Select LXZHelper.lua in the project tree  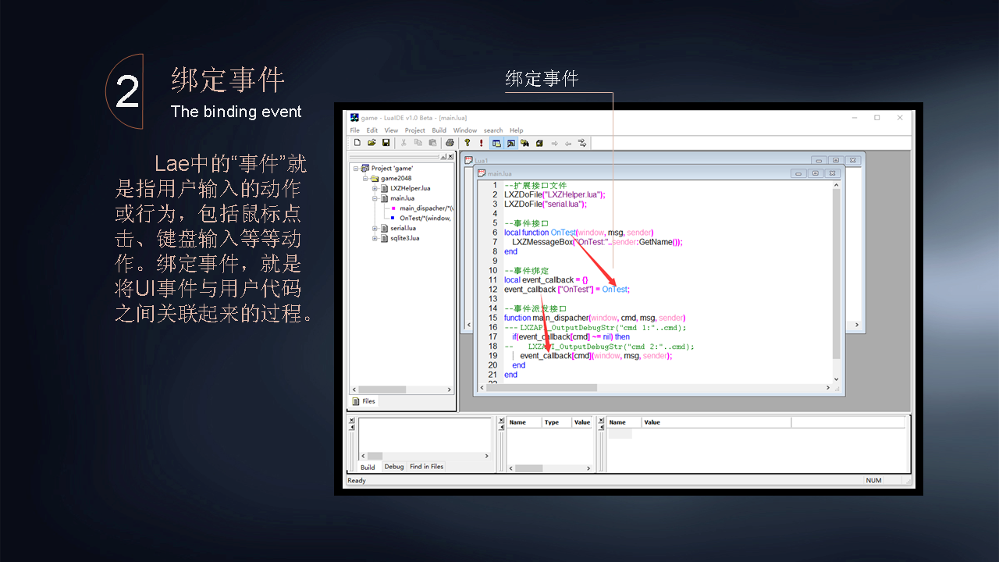point(411,188)
